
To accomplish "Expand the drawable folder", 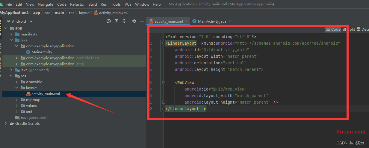I will 17,82.
